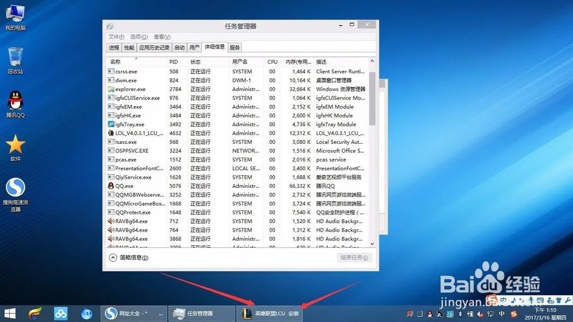The image size is (573, 322).
Task: Open the 腾讯QQ desktop icon
Action: click(15, 104)
